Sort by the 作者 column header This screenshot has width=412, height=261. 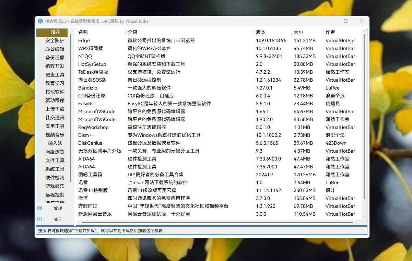(342, 32)
